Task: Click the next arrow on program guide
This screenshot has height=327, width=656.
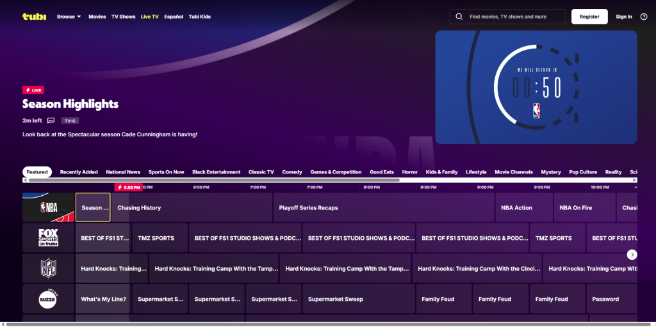Action: tap(632, 255)
